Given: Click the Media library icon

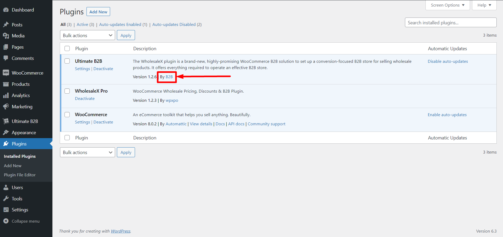Looking at the screenshot, I should [x=6, y=36].
